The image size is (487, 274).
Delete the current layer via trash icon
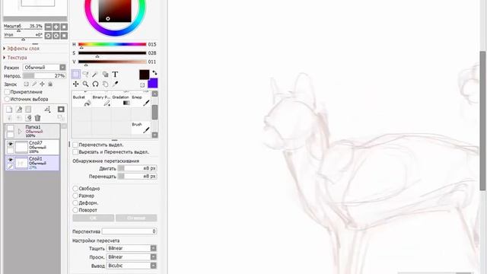pyautogui.click(x=37, y=118)
